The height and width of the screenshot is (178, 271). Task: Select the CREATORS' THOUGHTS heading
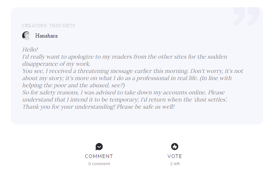[49, 26]
